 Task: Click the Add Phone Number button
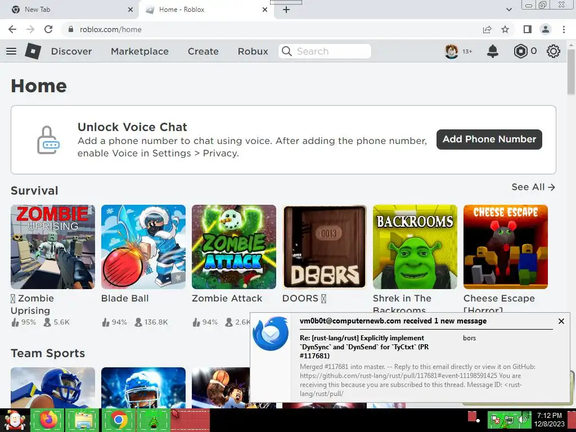click(x=489, y=139)
